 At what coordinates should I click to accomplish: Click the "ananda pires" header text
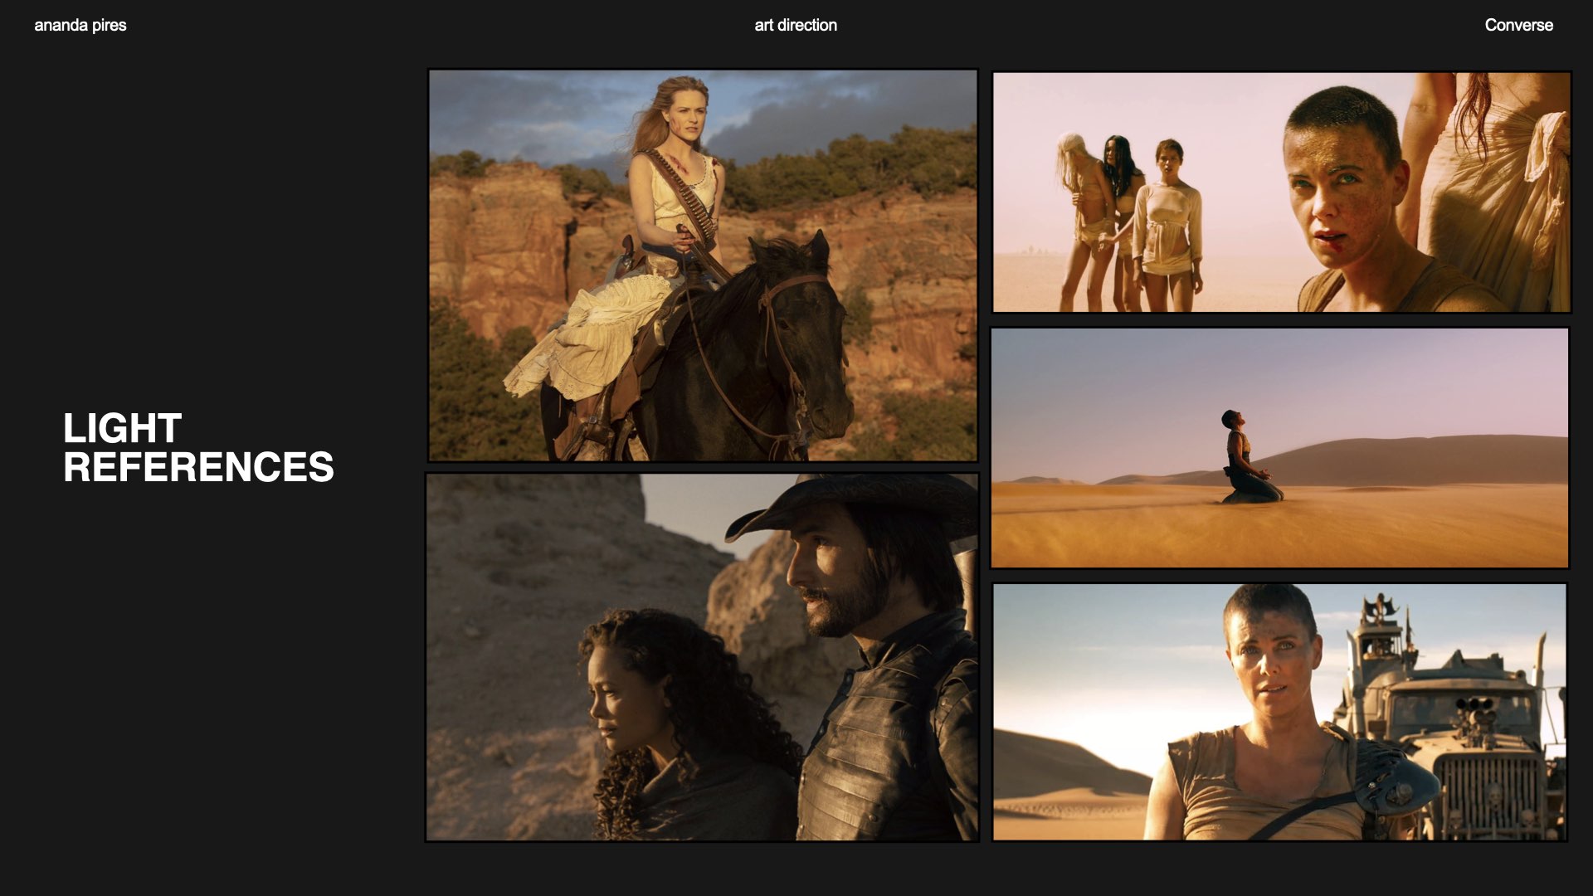point(80,25)
